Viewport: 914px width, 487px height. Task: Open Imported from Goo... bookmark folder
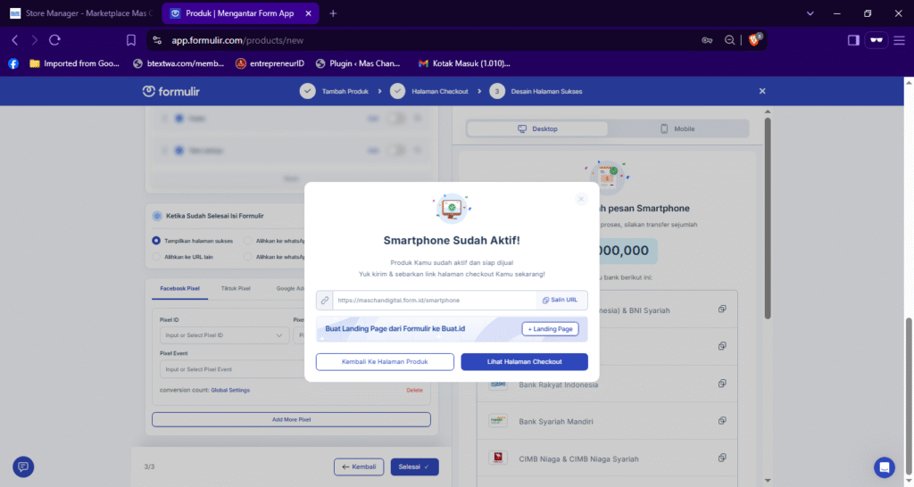click(75, 63)
